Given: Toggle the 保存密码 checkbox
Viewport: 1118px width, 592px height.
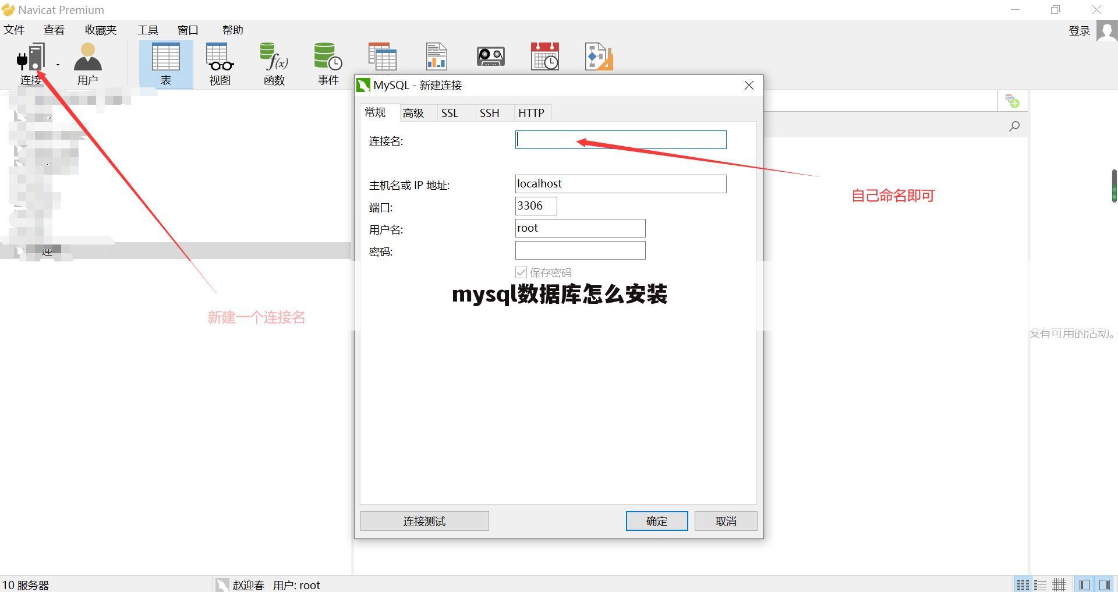Looking at the screenshot, I should 521,272.
